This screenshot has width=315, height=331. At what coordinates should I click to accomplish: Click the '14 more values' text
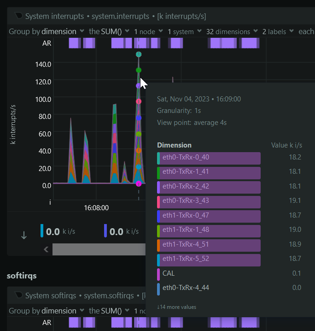coord(176,307)
